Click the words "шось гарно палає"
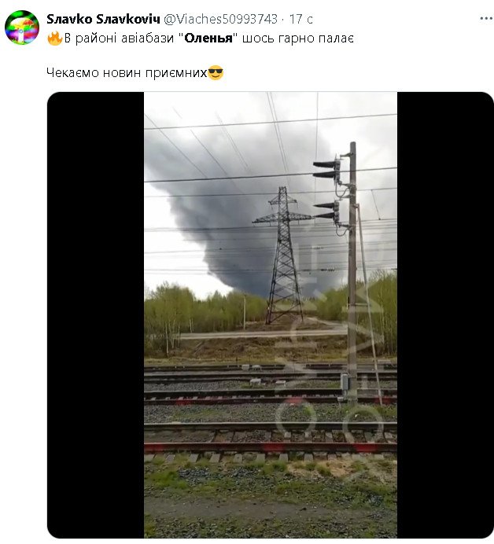 [x=298, y=39]
